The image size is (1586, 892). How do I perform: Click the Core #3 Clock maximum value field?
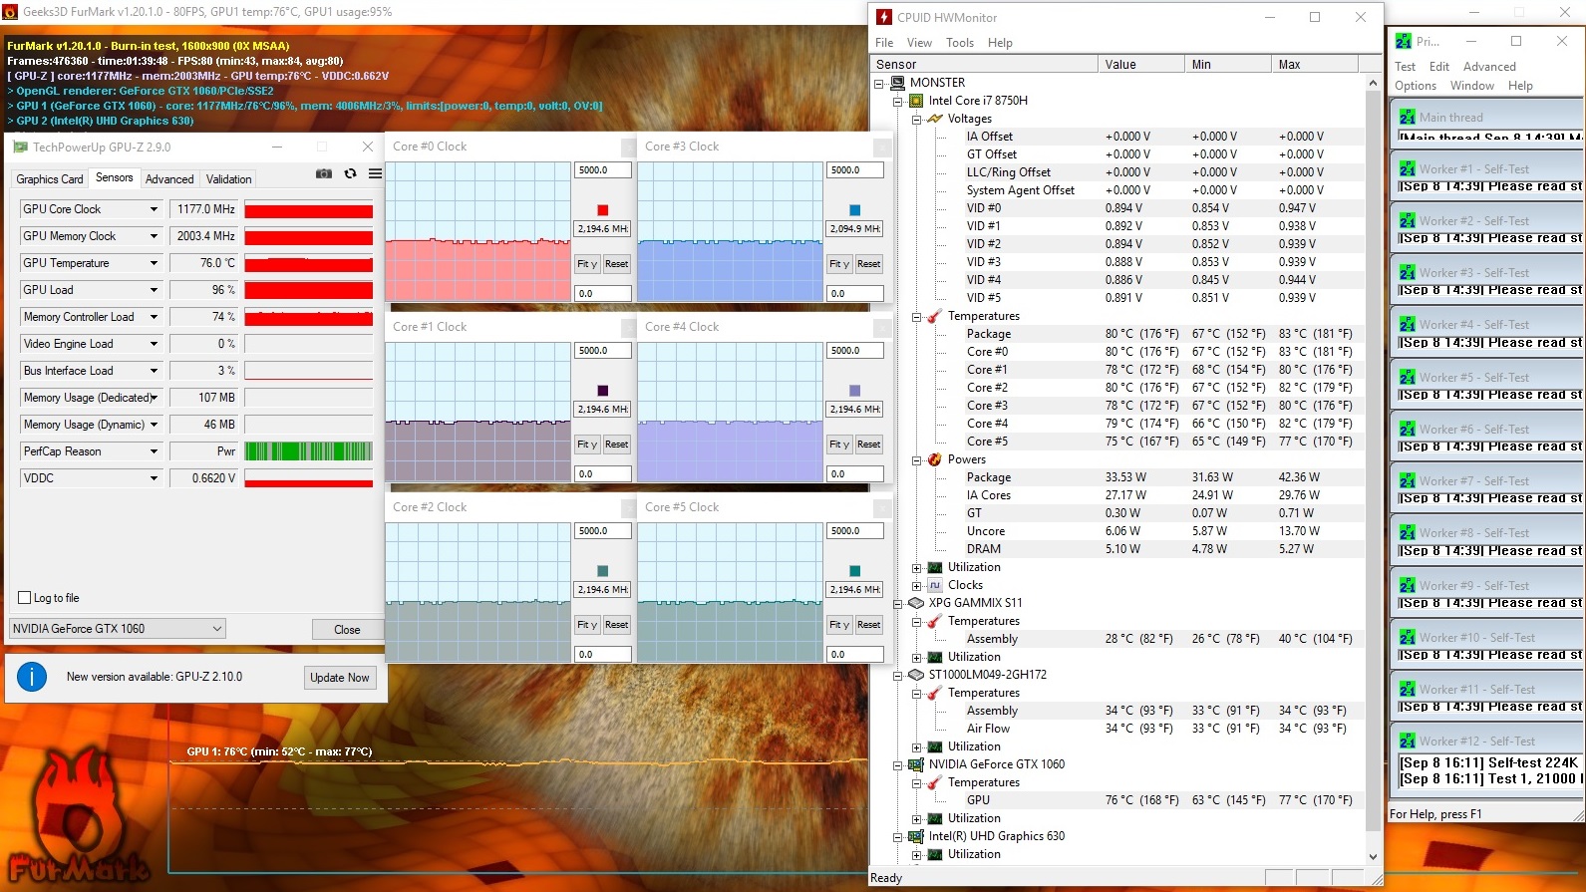[854, 170]
